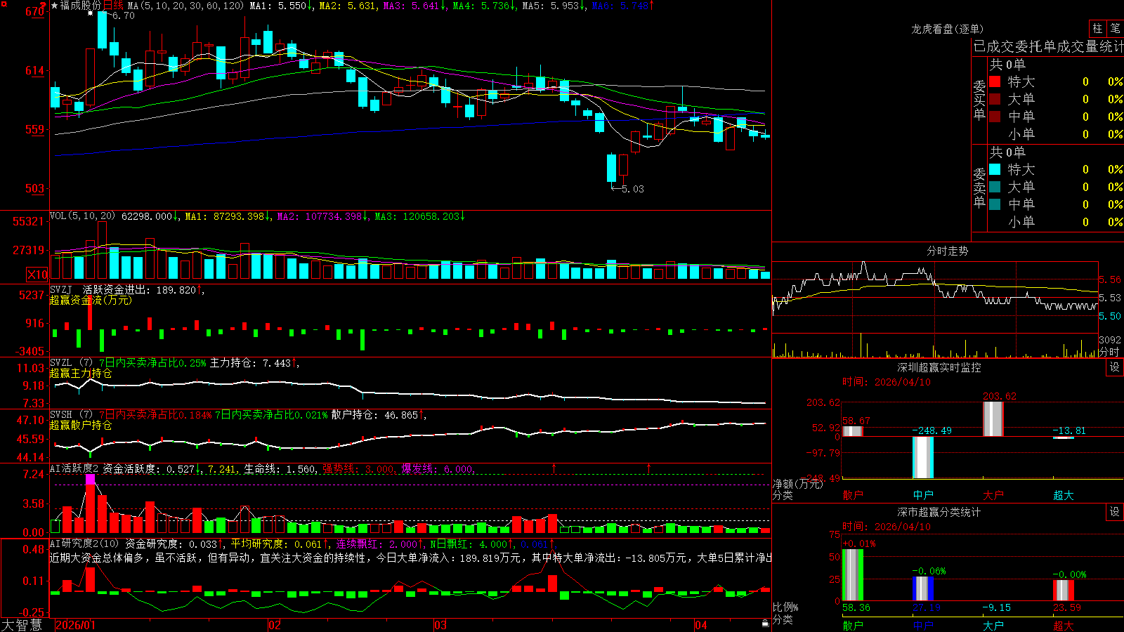Click the cyan 委卖单 特大 color swatch
Image resolution: width=1124 pixels, height=632 pixels.
995,169
